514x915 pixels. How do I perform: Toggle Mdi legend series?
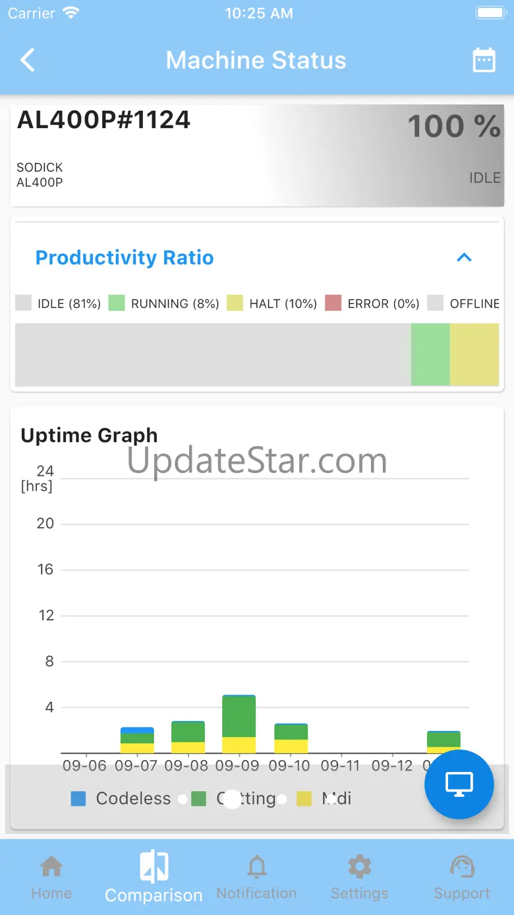324,798
